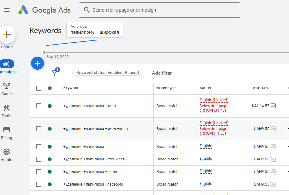Tick checkbox for +удаление +папиллом +лазером
The width and height of the screenshot is (289, 195).
(39, 184)
